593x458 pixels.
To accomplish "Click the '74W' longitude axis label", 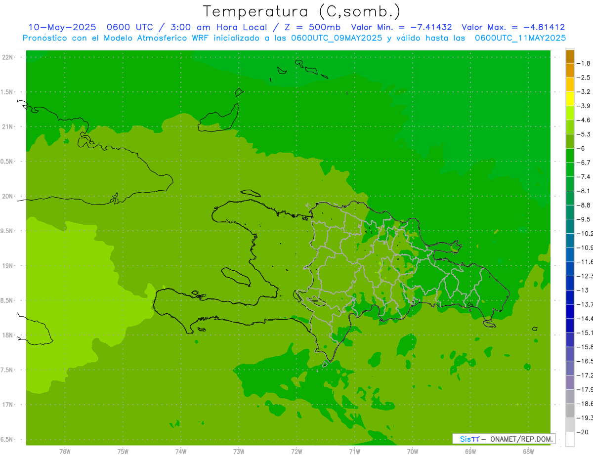I will [181, 452].
